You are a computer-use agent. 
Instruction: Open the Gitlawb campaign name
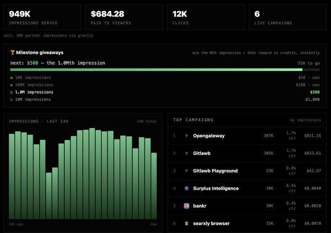[202, 153]
